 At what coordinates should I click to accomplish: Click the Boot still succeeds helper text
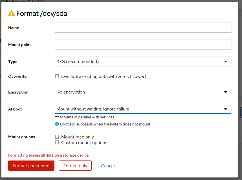coord(105,124)
